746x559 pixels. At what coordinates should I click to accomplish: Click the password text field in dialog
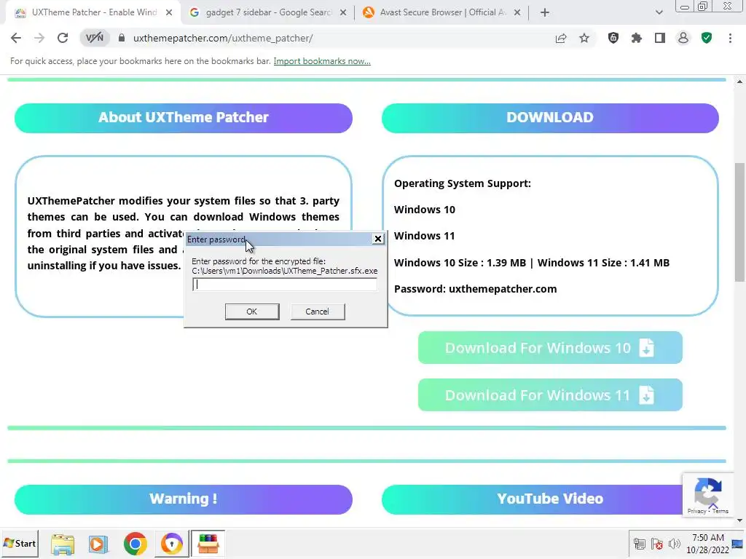click(x=285, y=285)
